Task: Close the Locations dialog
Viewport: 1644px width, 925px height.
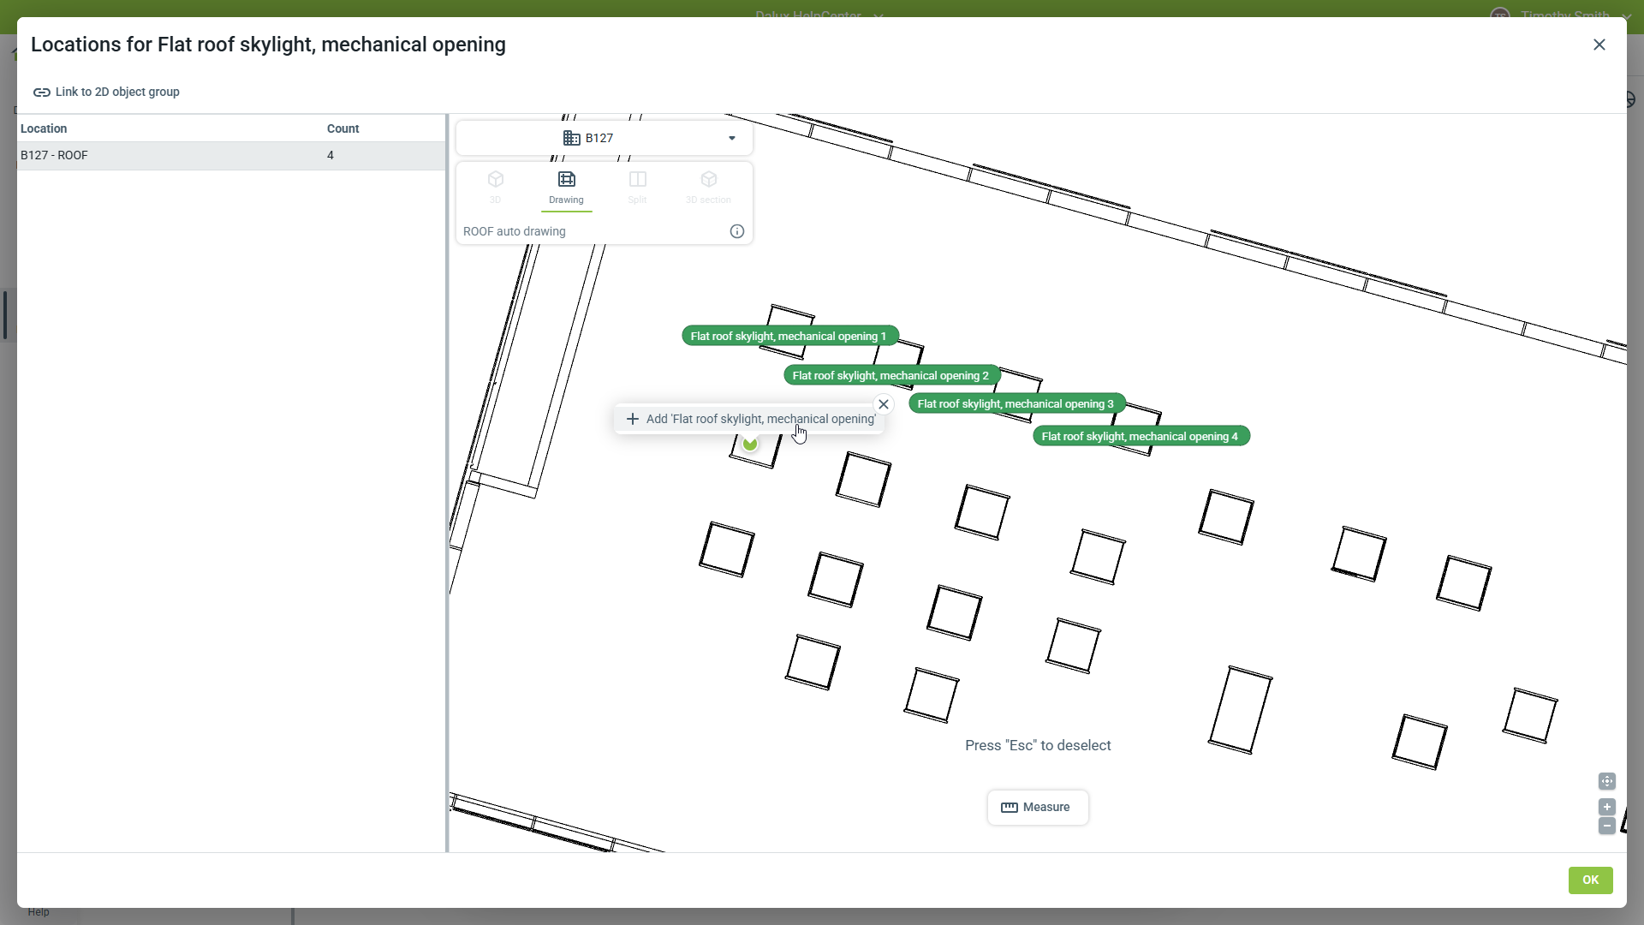Action: point(1599,45)
